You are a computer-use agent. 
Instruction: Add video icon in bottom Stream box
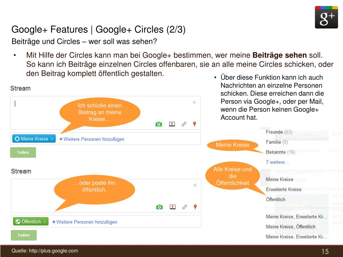click(173, 207)
